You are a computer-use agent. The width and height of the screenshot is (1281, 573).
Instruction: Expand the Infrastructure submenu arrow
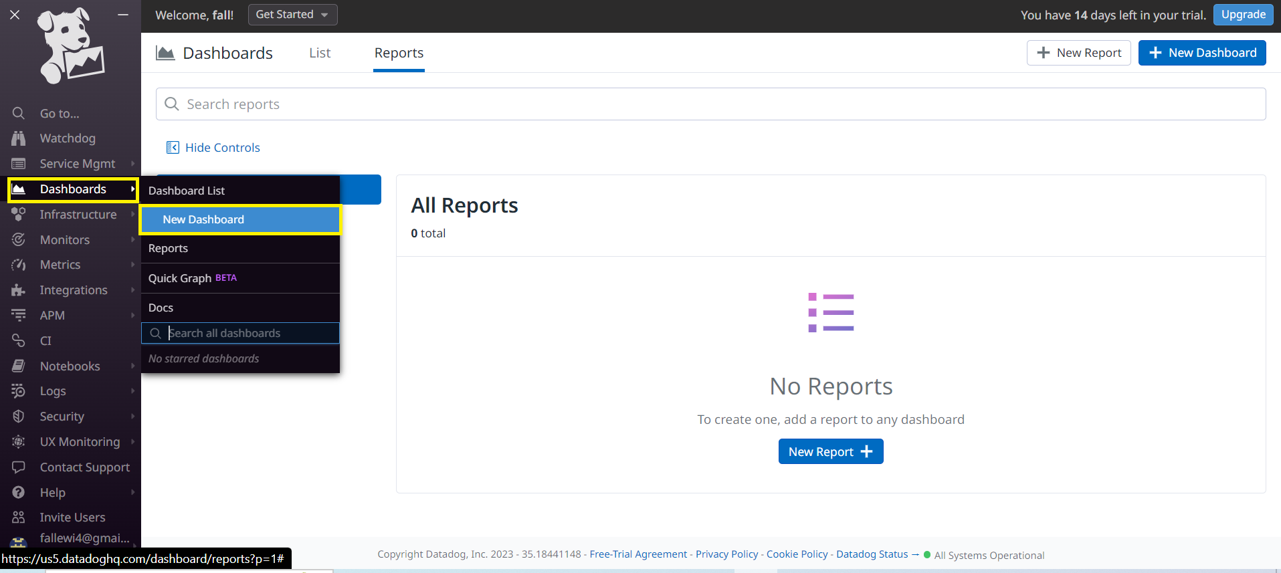[x=133, y=214]
